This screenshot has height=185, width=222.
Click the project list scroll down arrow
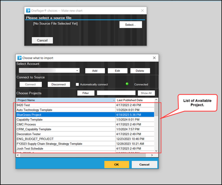(156, 151)
